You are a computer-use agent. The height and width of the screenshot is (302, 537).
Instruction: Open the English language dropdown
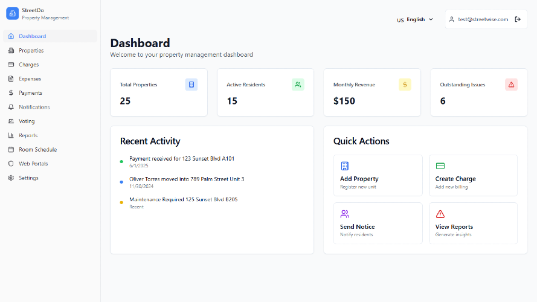click(x=415, y=19)
